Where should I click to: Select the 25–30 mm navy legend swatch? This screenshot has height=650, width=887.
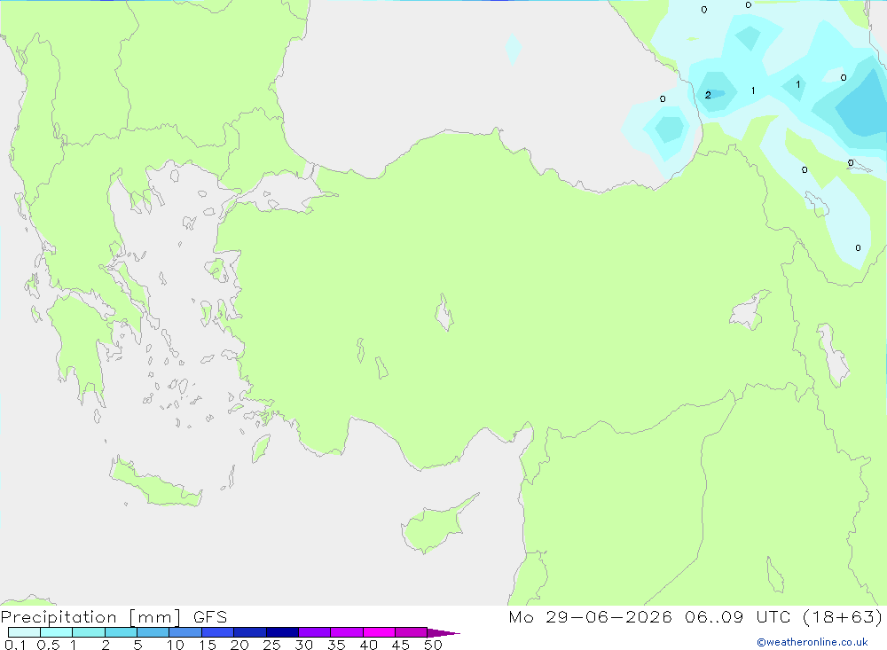click(282, 632)
